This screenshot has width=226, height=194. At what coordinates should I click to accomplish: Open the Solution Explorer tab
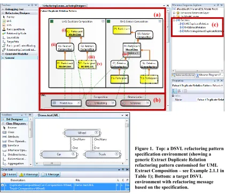tap(183, 75)
